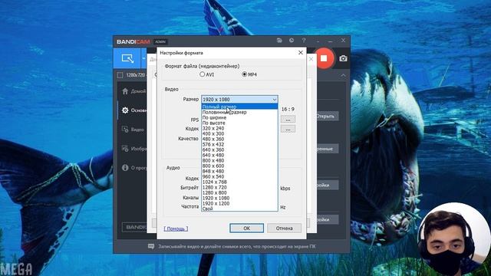This screenshot has width=491, height=276.
Task: Open the Image section icon in sidebar
Action: 125,148
